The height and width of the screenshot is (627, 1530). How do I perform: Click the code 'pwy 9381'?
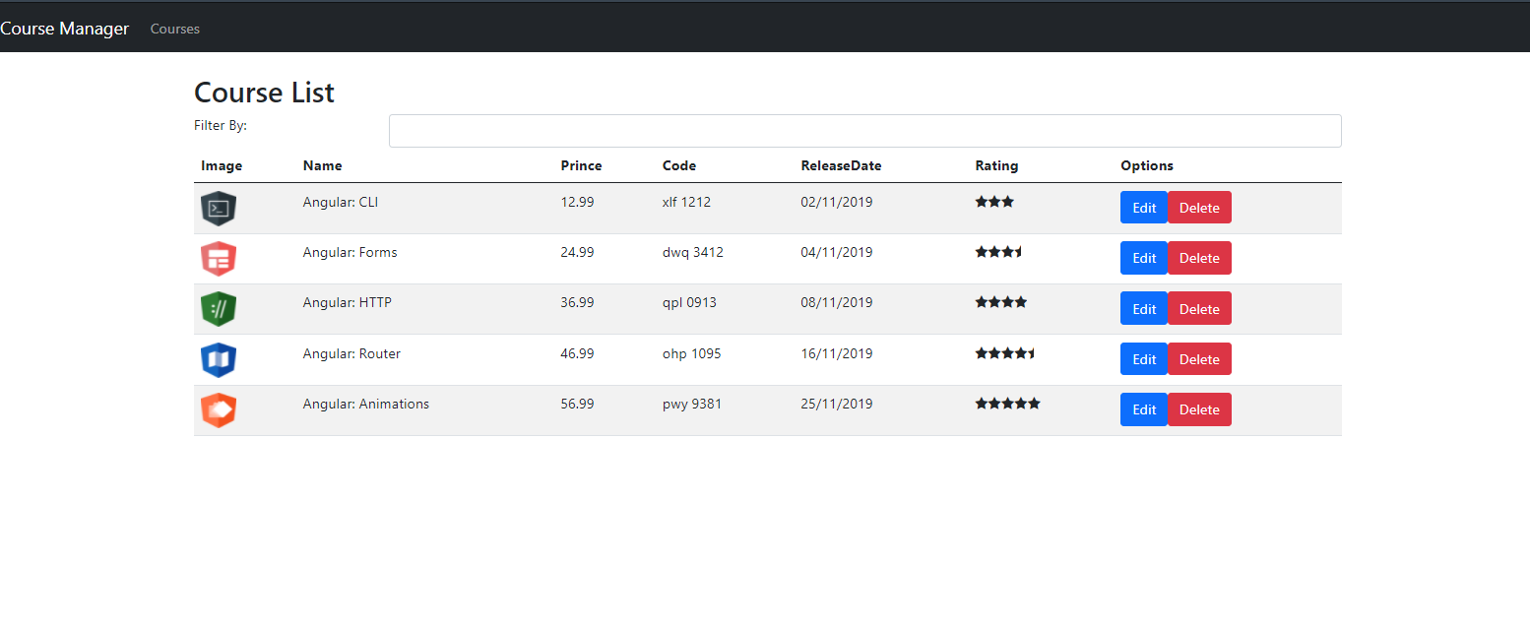pos(692,404)
